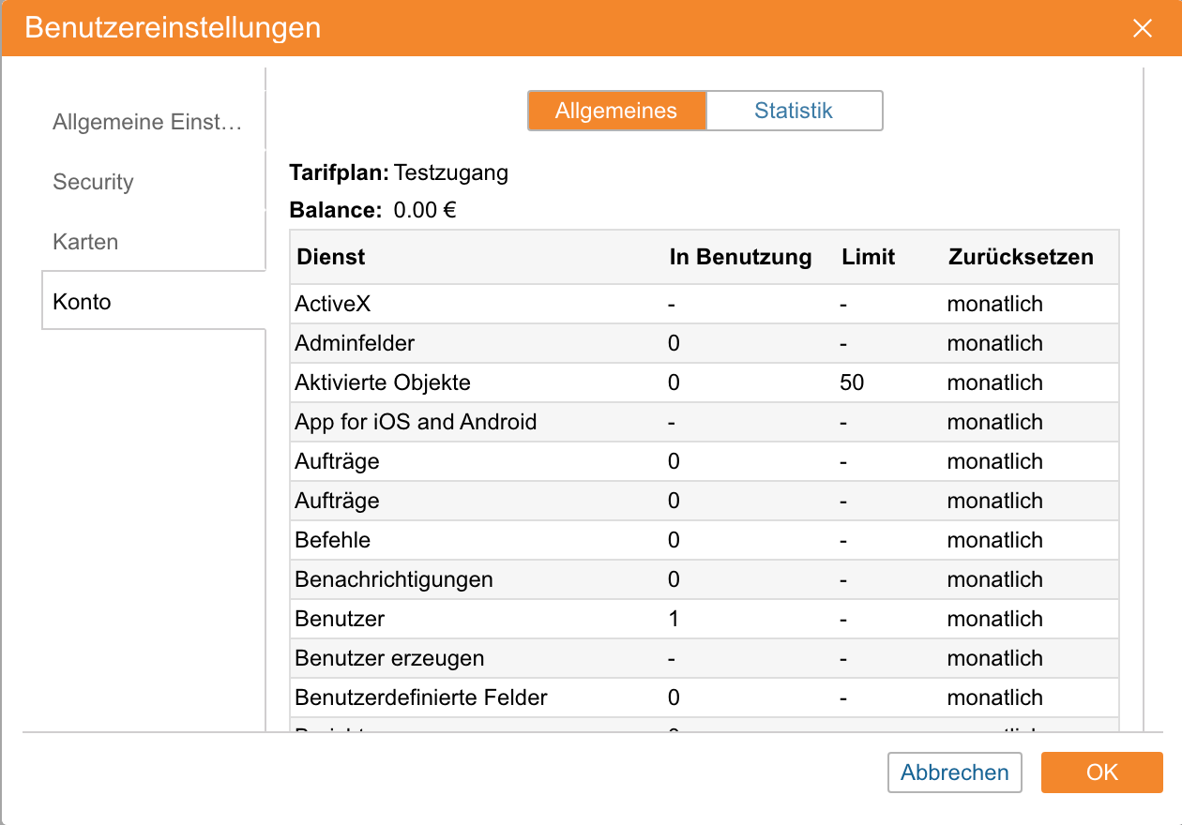Select the Adminfelder service row
1182x825 pixels.
(355, 343)
